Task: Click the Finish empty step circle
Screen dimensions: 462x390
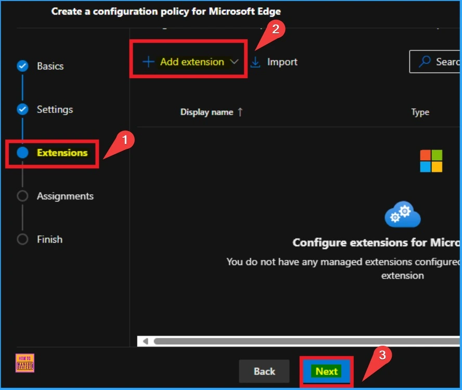Action: [22, 240]
